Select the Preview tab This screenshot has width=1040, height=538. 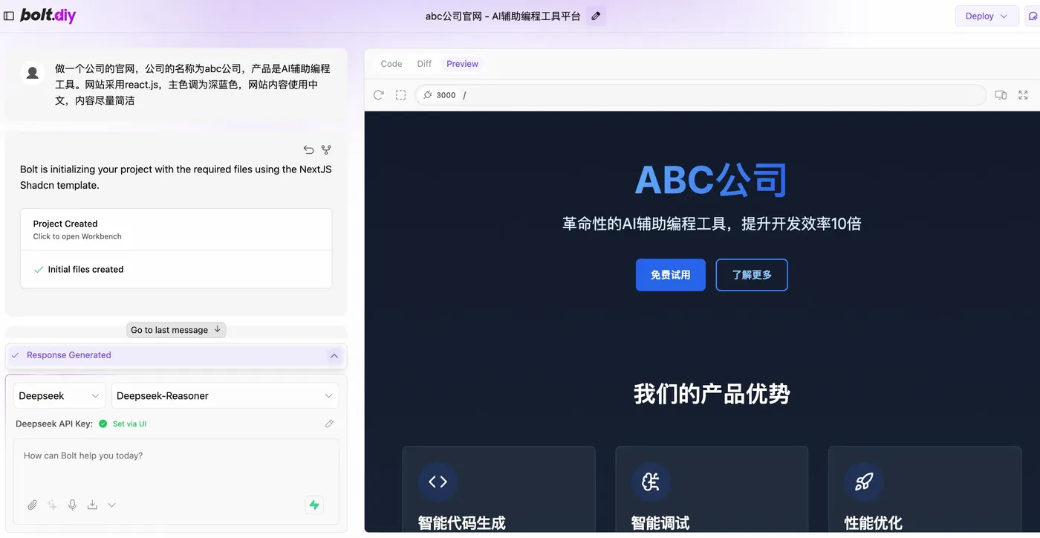(462, 64)
